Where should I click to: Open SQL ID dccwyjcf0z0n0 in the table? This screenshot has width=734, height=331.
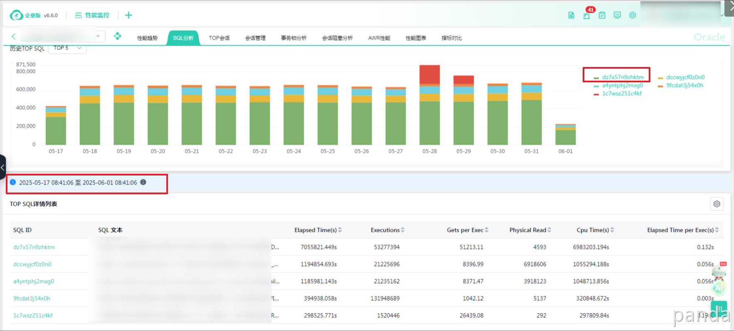32,264
